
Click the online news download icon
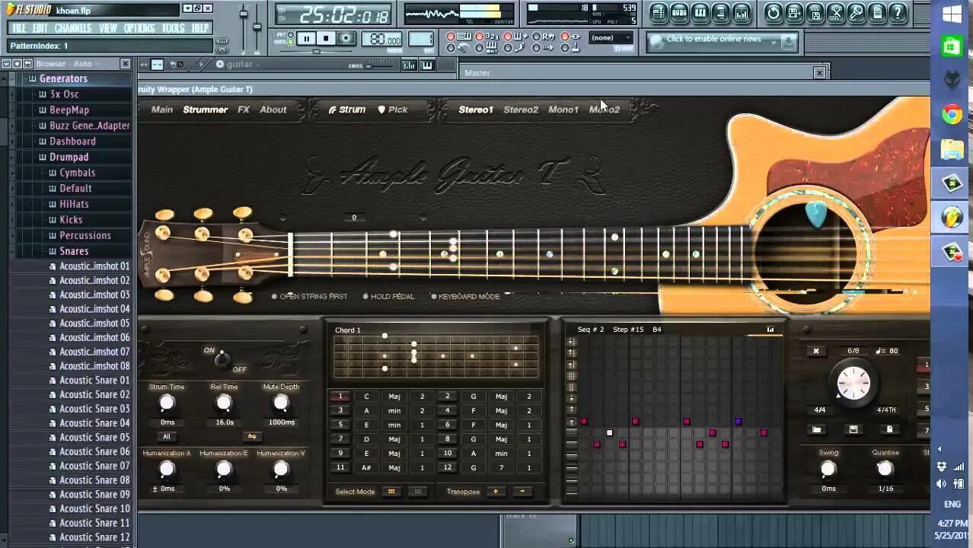pos(788,43)
